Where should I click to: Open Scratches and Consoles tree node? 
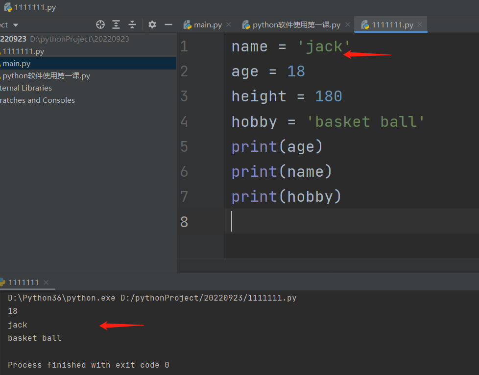(x=37, y=100)
